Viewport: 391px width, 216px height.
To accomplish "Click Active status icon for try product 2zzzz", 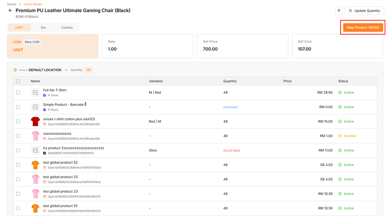I will point(340,151).
